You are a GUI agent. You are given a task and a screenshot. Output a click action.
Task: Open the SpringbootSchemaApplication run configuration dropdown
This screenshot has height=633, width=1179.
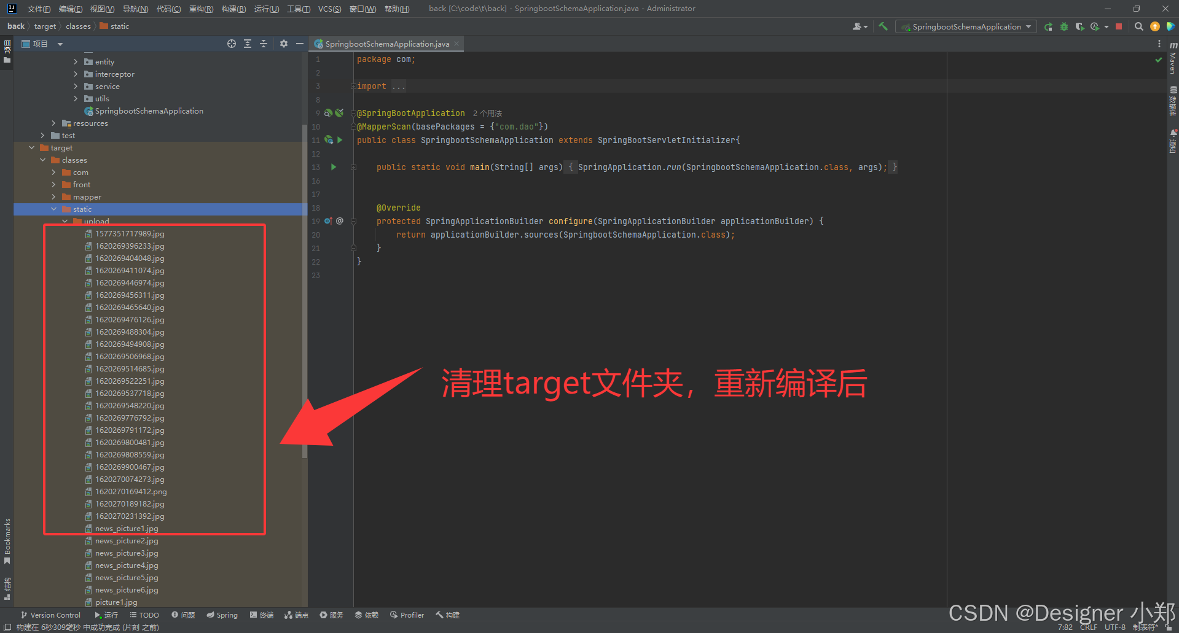[966, 26]
